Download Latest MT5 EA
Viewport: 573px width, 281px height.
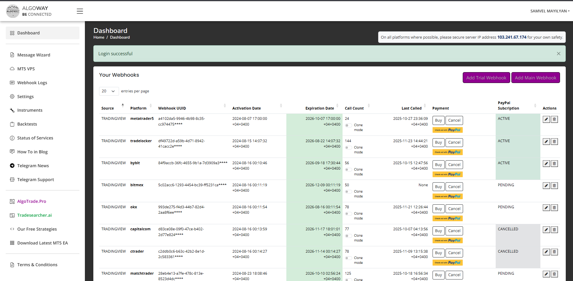point(43,243)
